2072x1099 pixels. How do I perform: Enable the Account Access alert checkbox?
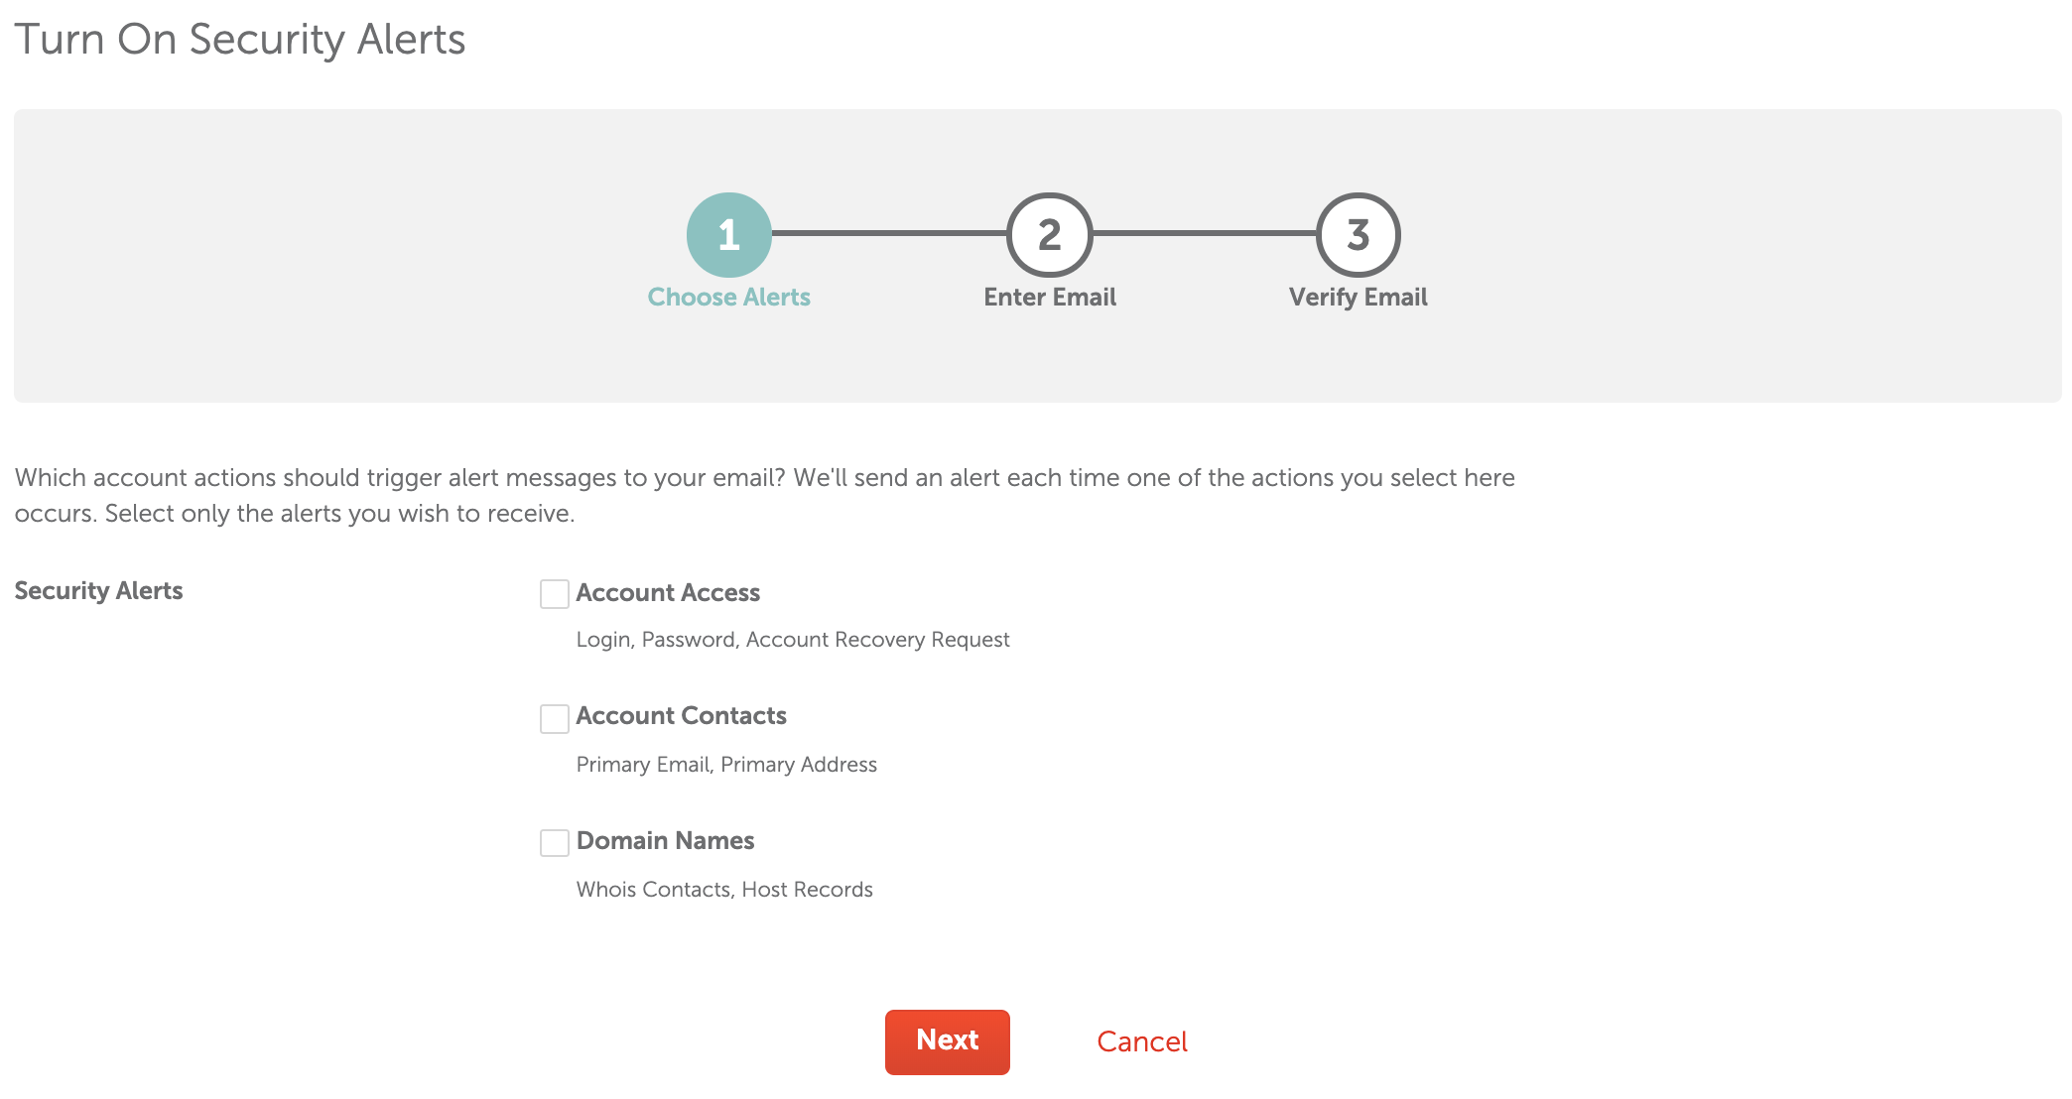[x=555, y=594]
